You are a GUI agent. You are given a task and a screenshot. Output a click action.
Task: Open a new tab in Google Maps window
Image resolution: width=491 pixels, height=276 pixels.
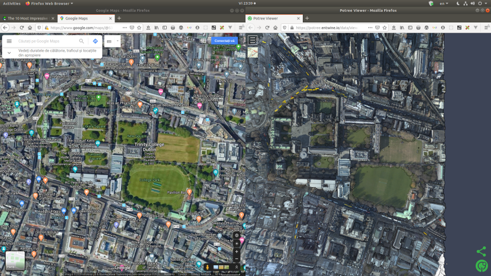click(x=119, y=19)
